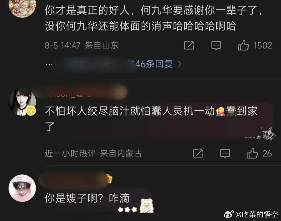Viewport: 281px width, 221px height.
Task: Tap the comment 你是嫂子啊？咋滴
Action: [x=87, y=198]
